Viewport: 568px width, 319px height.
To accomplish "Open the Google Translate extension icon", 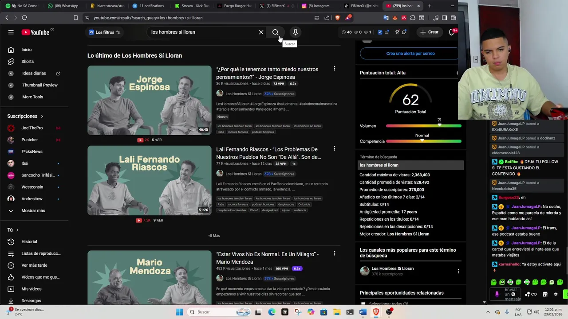I will (386, 18).
